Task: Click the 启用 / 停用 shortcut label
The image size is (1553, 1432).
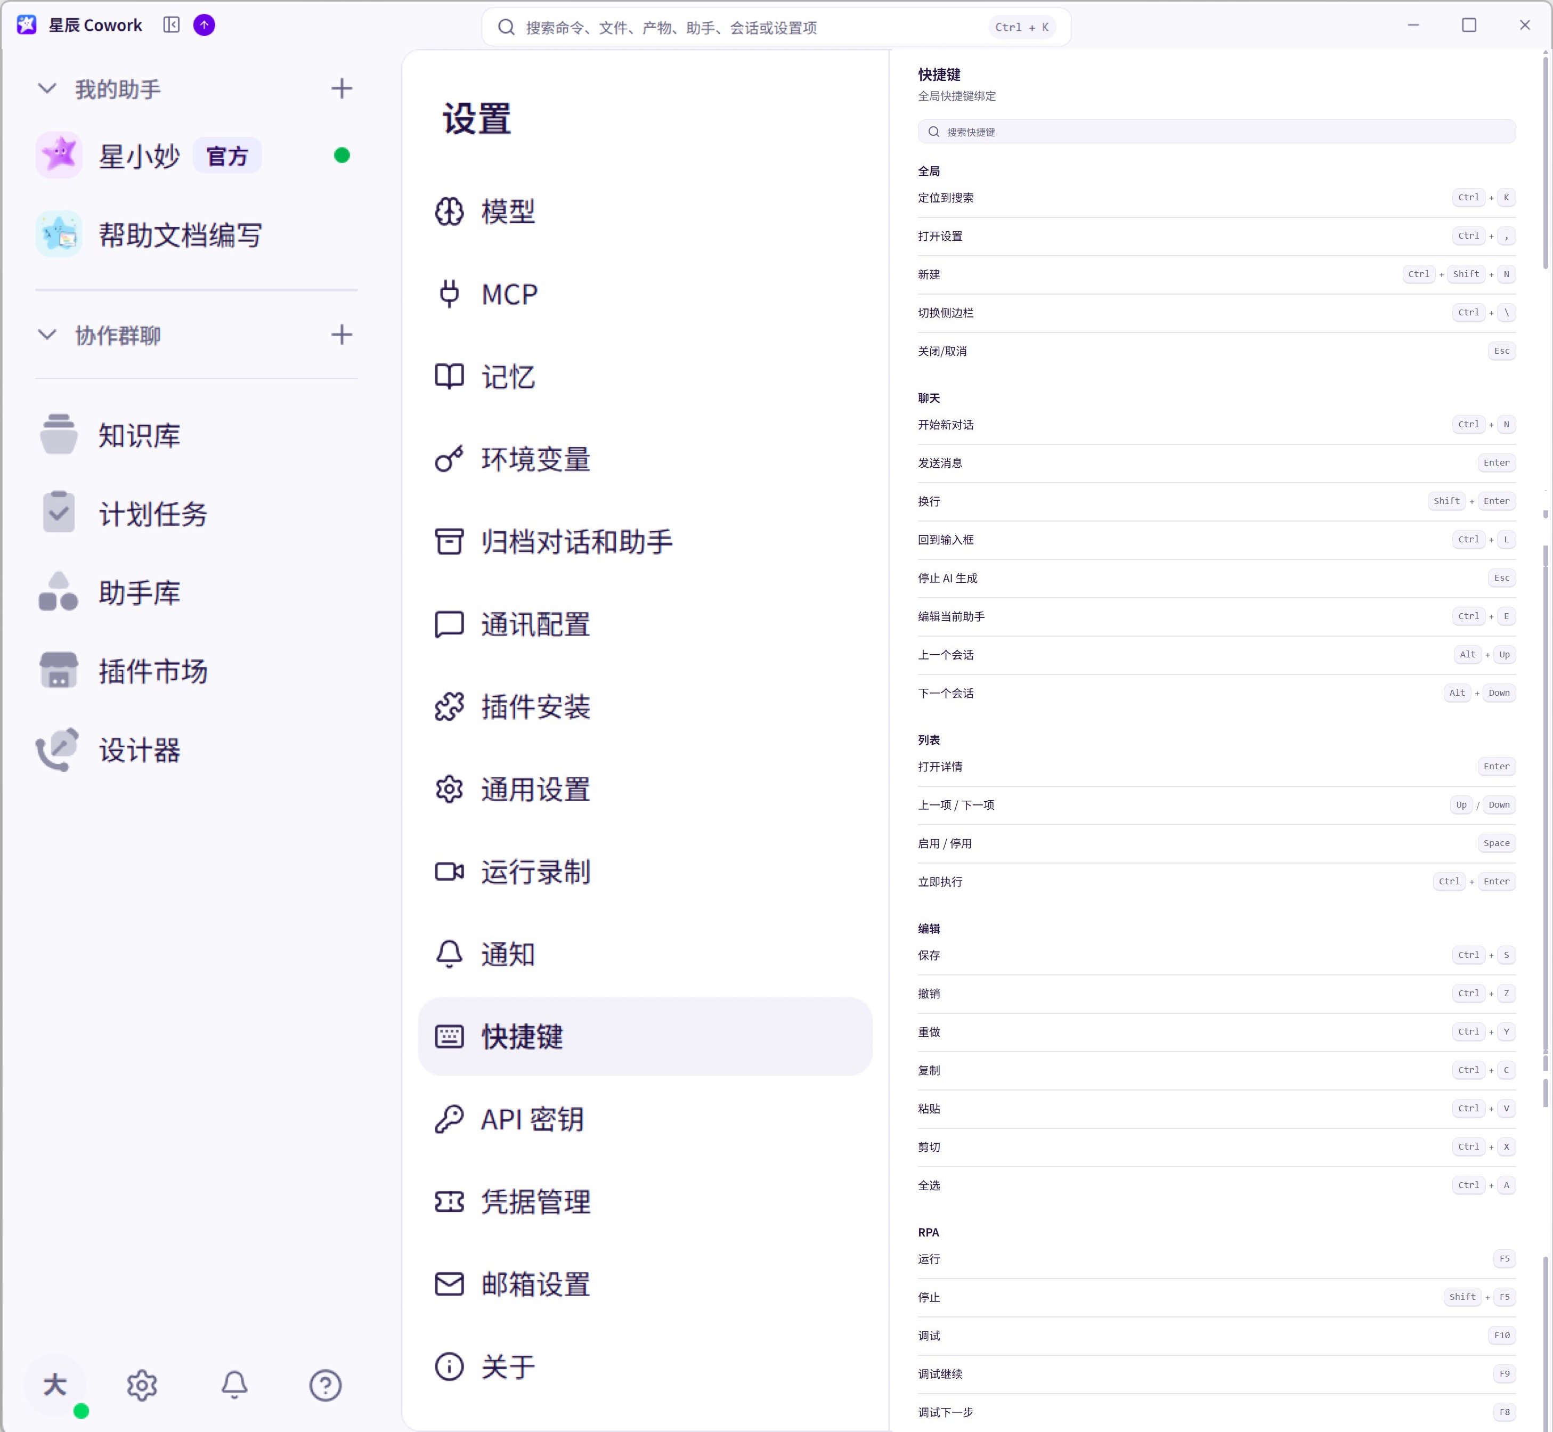Action: 945,844
